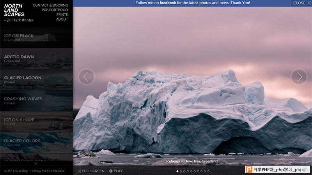Click the North Landscapes logo
The height and width of the screenshot is (175, 312).
tap(14, 10)
